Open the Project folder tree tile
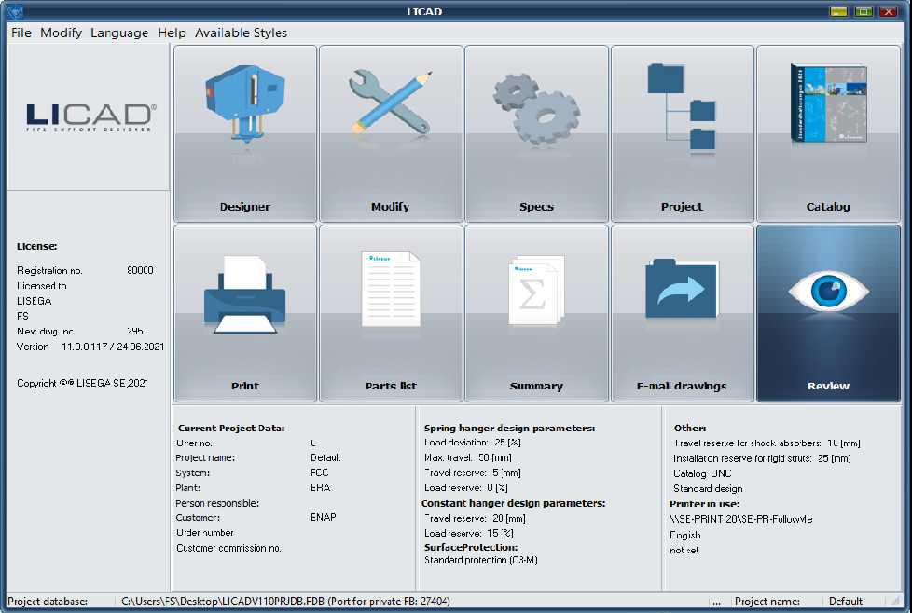This screenshot has height=613, width=912. (x=683, y=133)
